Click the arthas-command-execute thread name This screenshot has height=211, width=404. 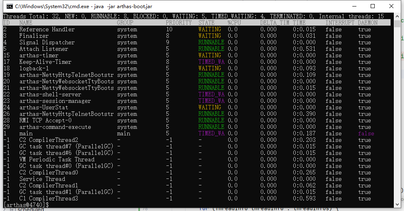[55, 127]
